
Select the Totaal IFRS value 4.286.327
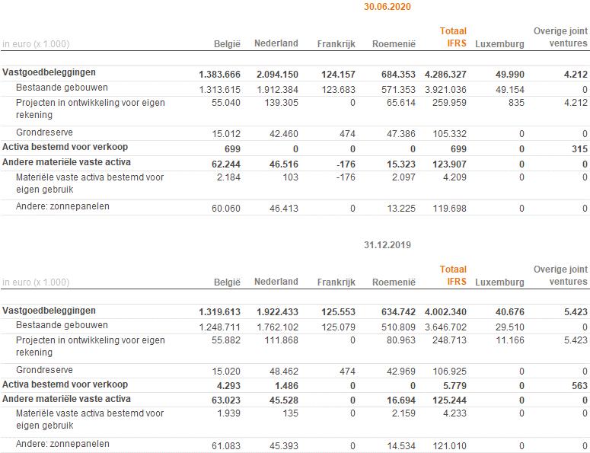pos(445,75)
